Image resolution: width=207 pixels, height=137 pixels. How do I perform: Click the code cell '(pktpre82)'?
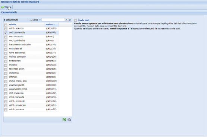[x=51, y=109]
